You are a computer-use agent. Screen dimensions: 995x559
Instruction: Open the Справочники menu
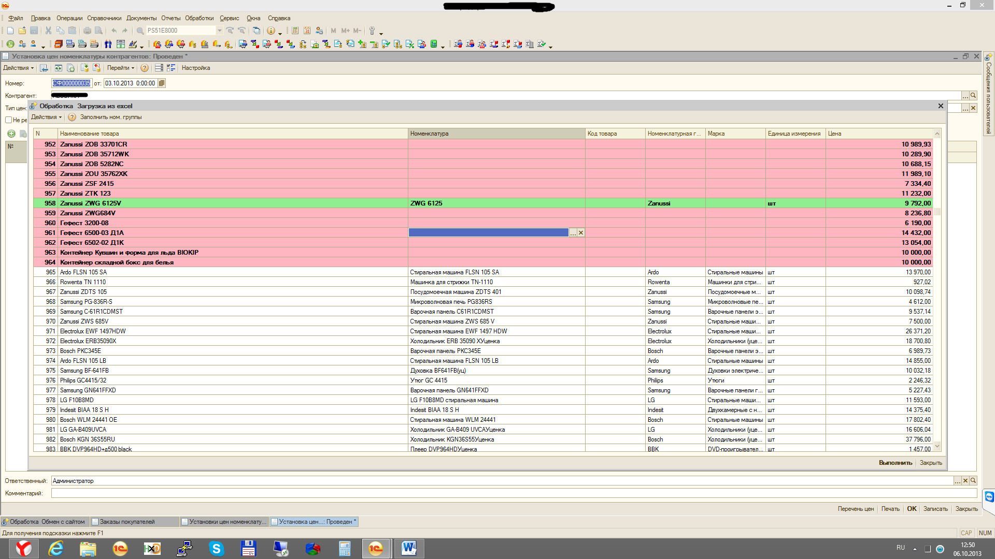(104, 18)
